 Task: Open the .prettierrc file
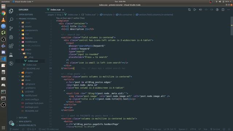[x=30, y=88]
